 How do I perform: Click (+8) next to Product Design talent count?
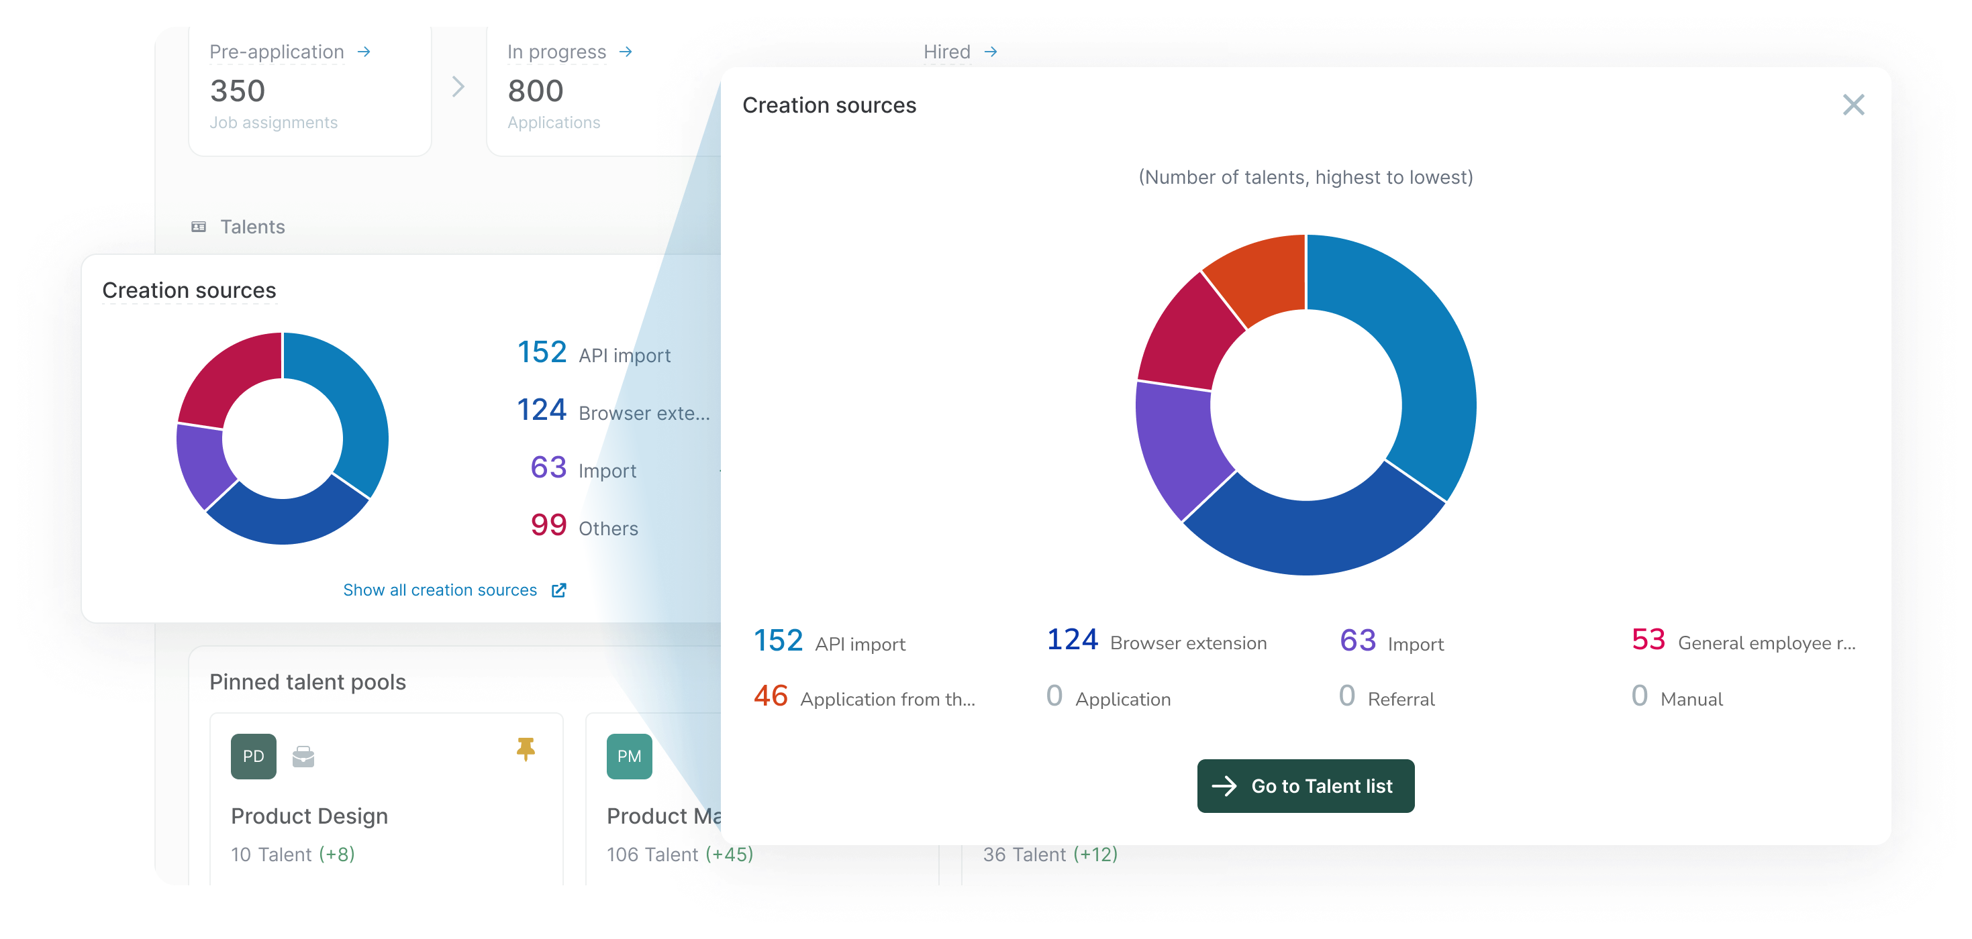[337, 854]
